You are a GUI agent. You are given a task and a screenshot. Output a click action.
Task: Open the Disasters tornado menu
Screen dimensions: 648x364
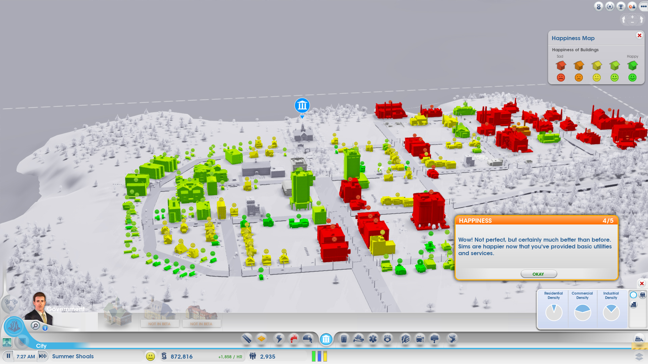[x=452, y=338]
